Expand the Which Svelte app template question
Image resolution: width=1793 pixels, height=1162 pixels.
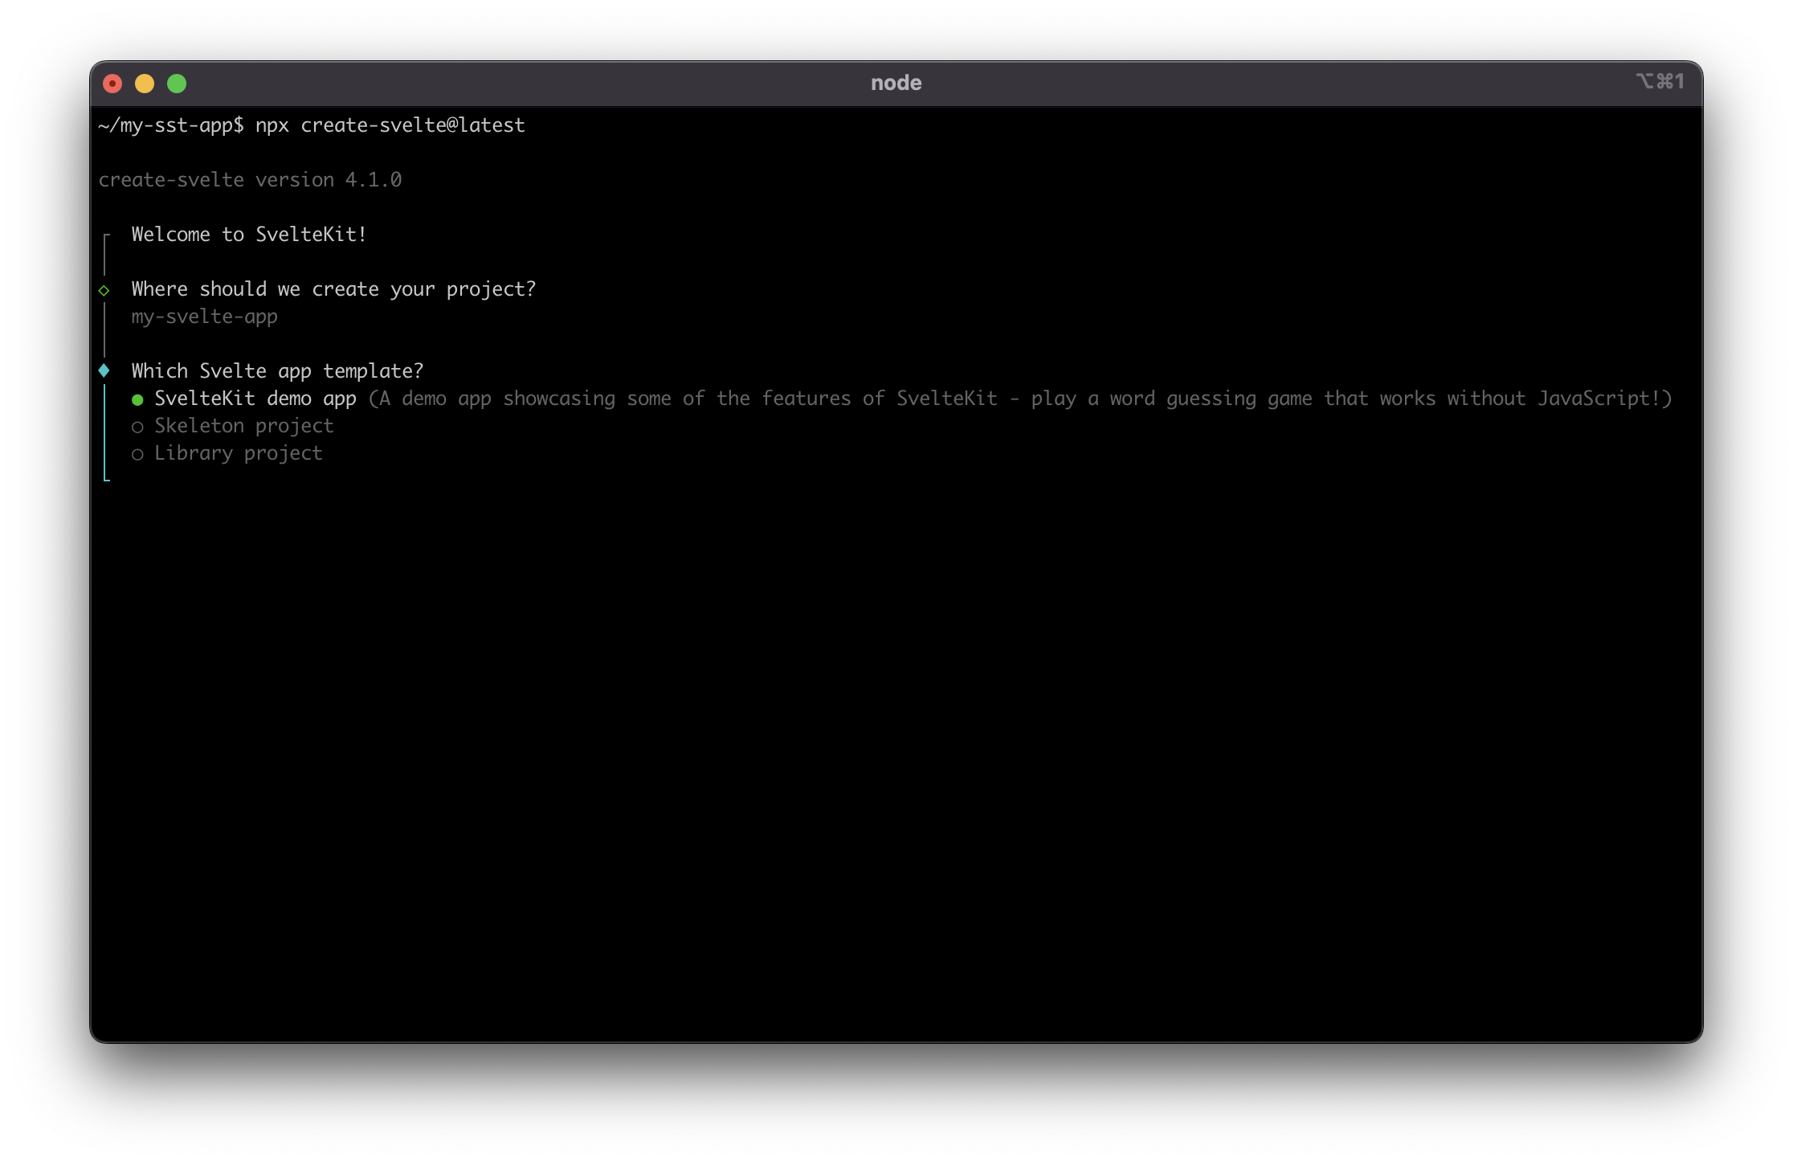277,370
